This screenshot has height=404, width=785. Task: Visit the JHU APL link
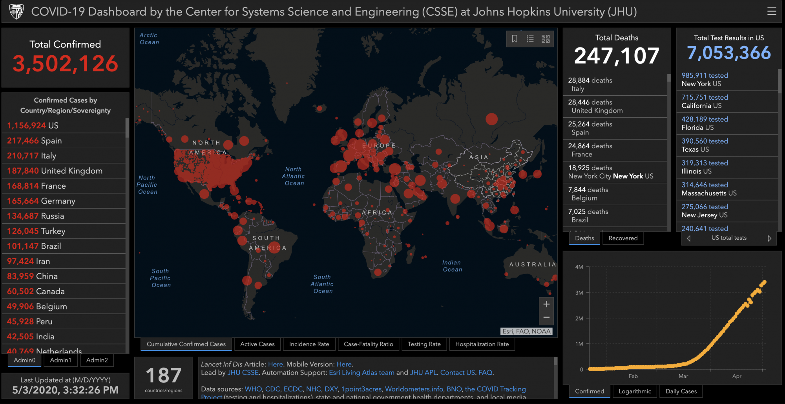pyautogui.click(x=423, y=372)
